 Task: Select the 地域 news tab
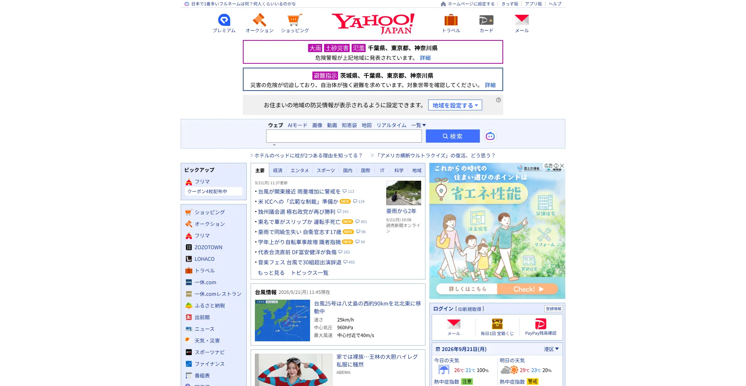coord(417,170)
